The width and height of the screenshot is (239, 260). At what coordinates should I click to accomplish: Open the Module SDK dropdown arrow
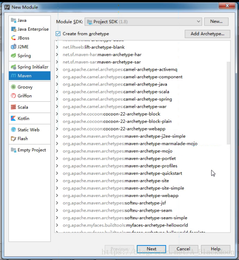click(x=198, y=21)
